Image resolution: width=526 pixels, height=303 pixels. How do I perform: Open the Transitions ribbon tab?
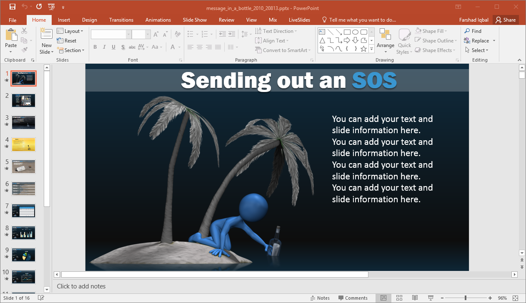coord(121,20)
